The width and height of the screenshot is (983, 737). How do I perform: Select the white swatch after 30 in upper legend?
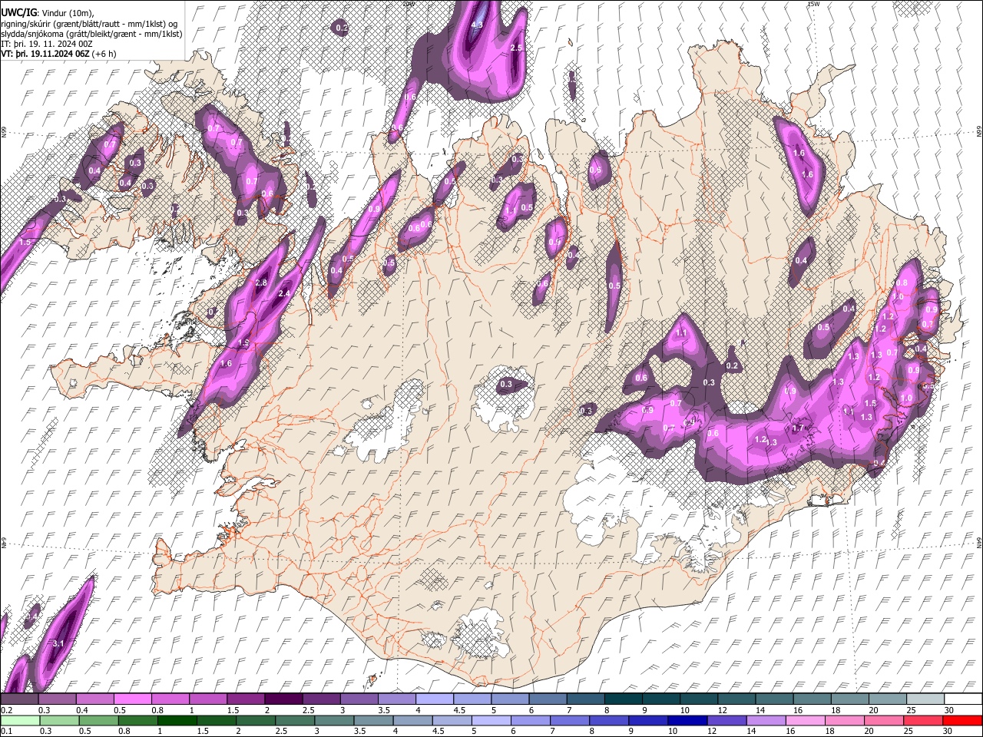961,699
